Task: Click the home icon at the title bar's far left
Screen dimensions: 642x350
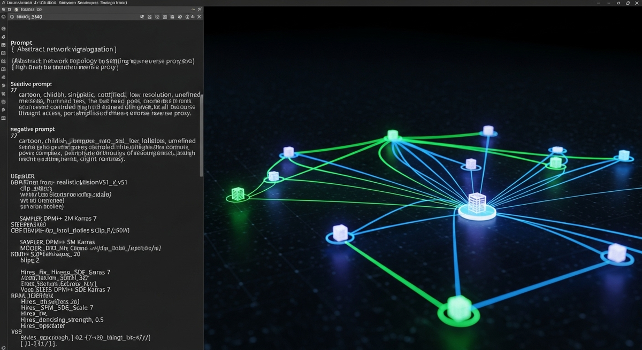Action: point(3,3)
